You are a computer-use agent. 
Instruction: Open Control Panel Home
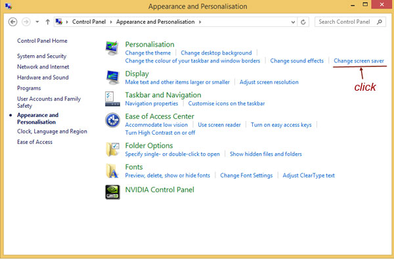click(42, 41)
